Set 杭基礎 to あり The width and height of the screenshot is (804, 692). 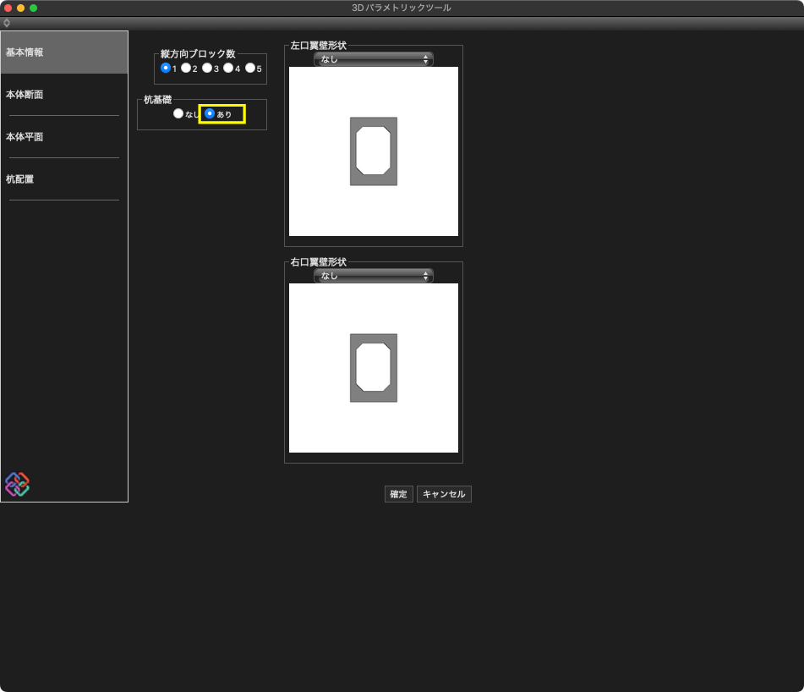point(210,113)
